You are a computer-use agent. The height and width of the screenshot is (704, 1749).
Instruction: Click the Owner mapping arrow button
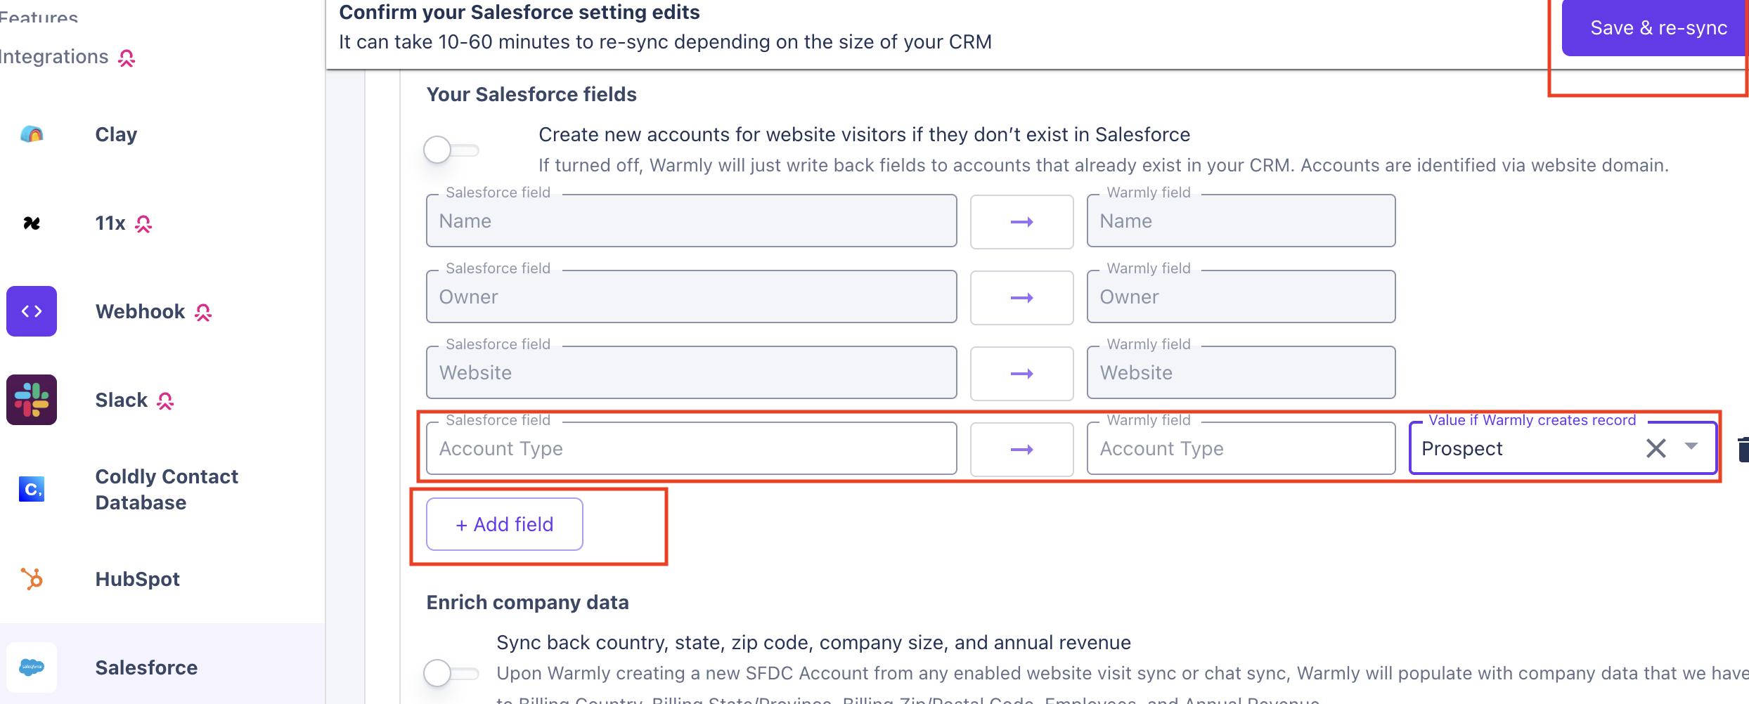[x=1021, y=298]
